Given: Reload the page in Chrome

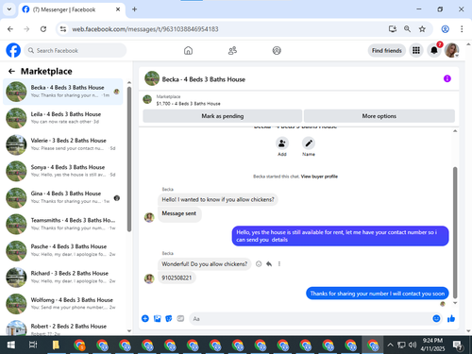Looking at the screenshot, I should (43, 29).
